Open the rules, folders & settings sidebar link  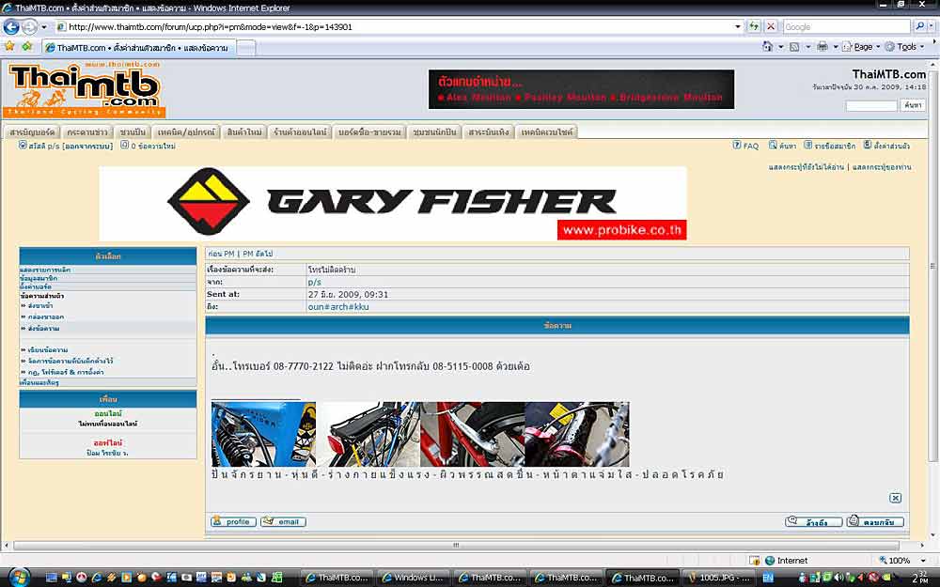click(66, 372)
